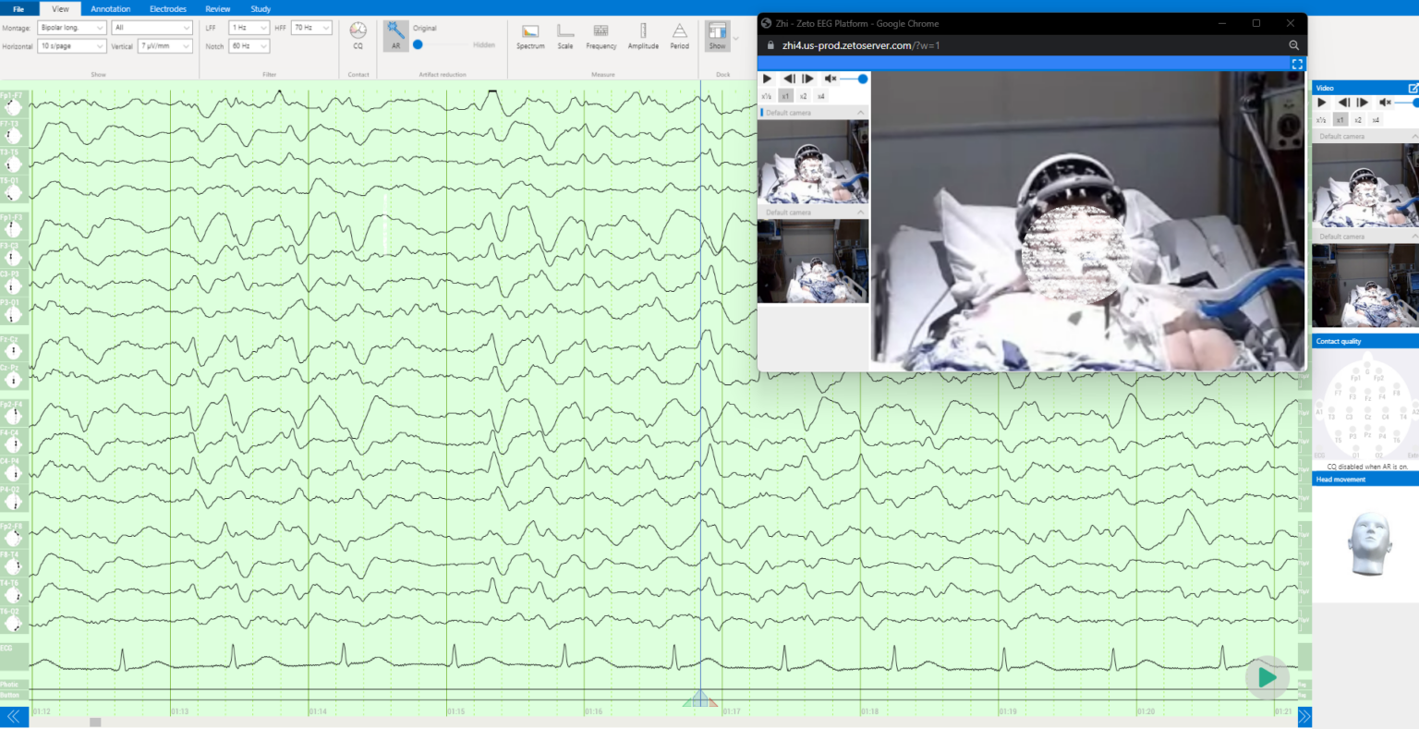Select the second camera thumbnail
1419x729 pixels.
pos(812,261)
